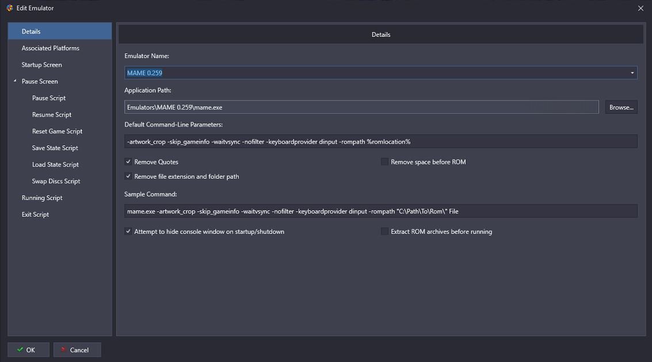This screenshot has width=652, height=362.
Task: Click the Emulator Name: label
Action: pos(146,56)
